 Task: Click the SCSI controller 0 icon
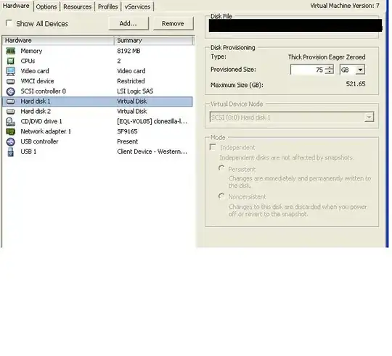10,91
